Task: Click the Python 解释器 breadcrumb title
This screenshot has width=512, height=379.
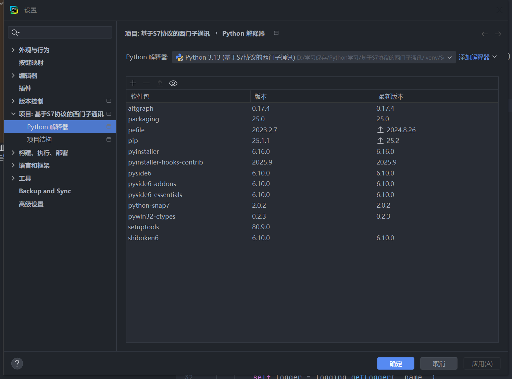Action: coord(243,34)
